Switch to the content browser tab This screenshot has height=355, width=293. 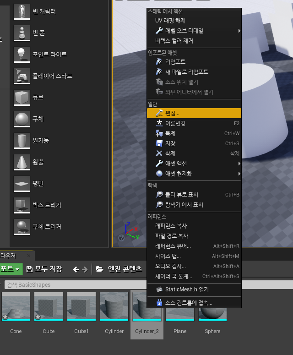click(14, 256)
